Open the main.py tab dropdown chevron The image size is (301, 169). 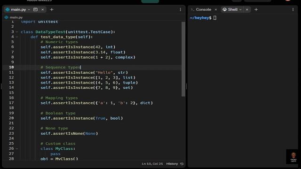point(29,9)
